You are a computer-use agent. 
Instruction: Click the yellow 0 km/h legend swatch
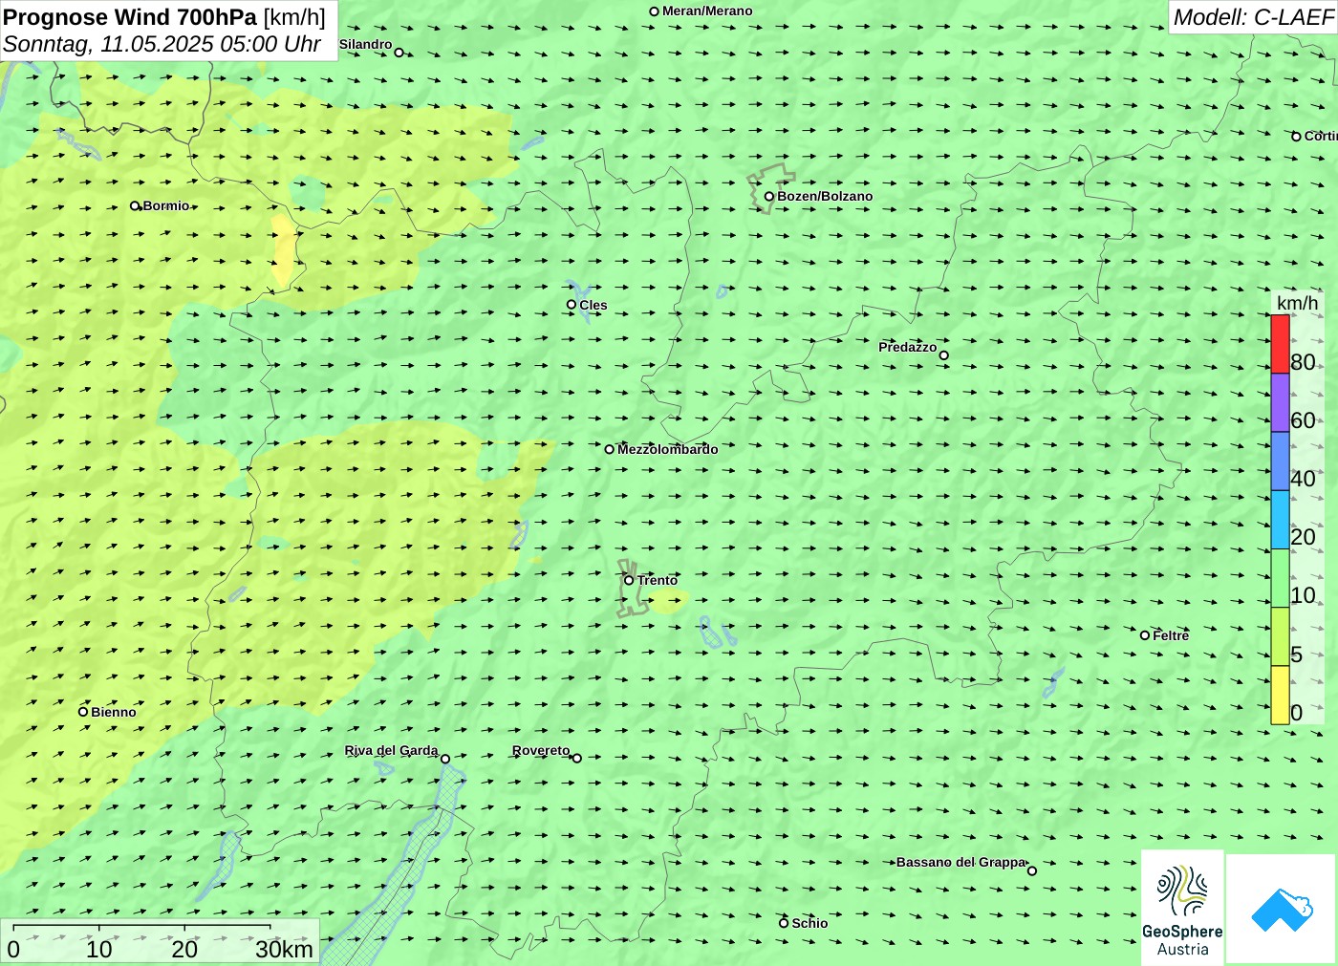[x=1280, y=695]
